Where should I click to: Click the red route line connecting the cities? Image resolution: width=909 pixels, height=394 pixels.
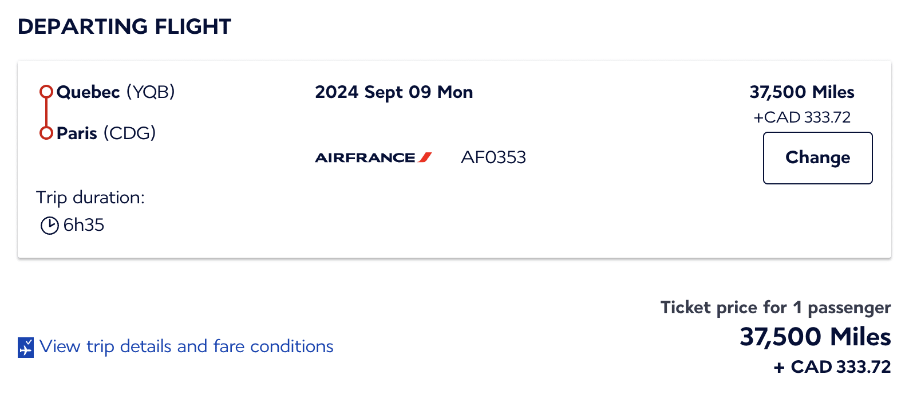point(46,112)
